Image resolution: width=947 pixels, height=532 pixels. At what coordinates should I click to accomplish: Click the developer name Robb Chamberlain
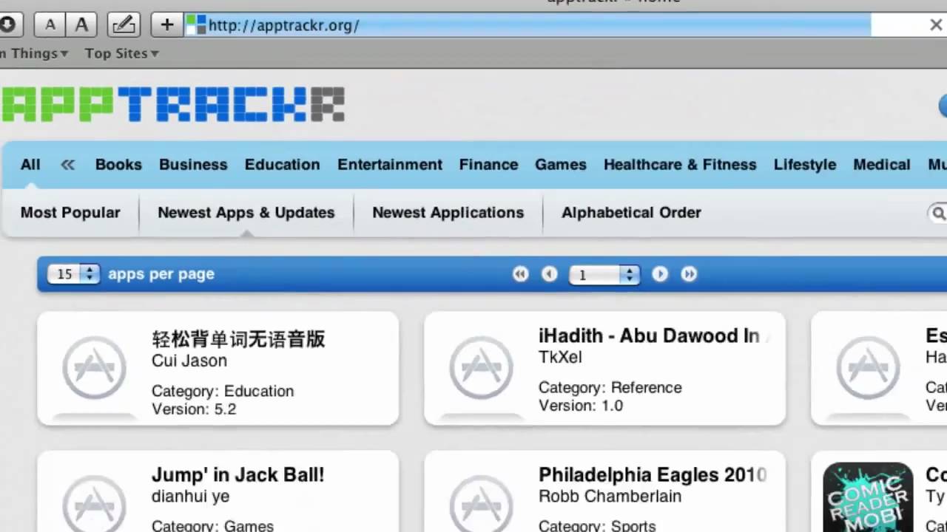point(610,497)
